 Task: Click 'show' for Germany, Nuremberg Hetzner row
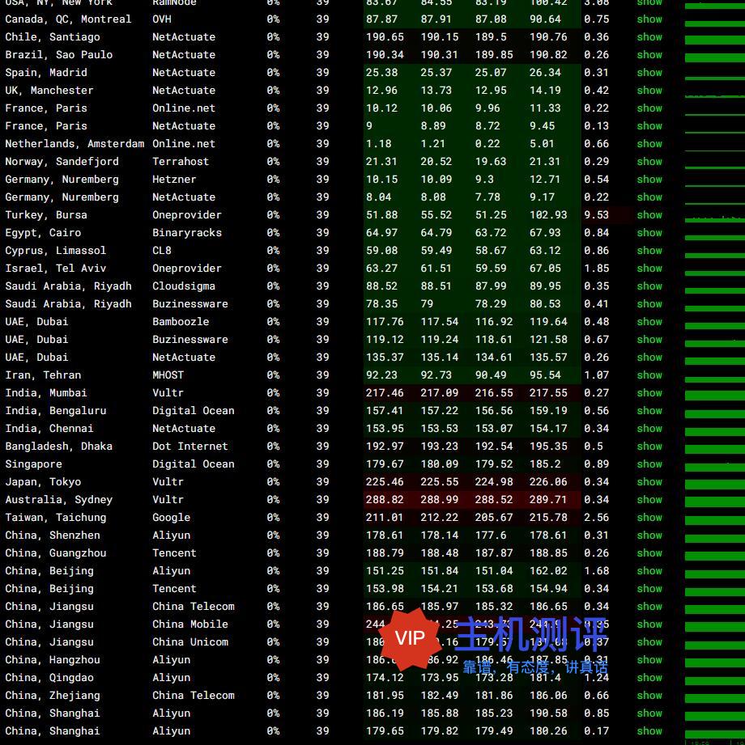click(649, 180)
